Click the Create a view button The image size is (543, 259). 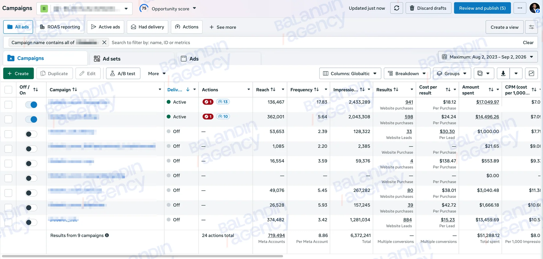(x=504, y=27)
